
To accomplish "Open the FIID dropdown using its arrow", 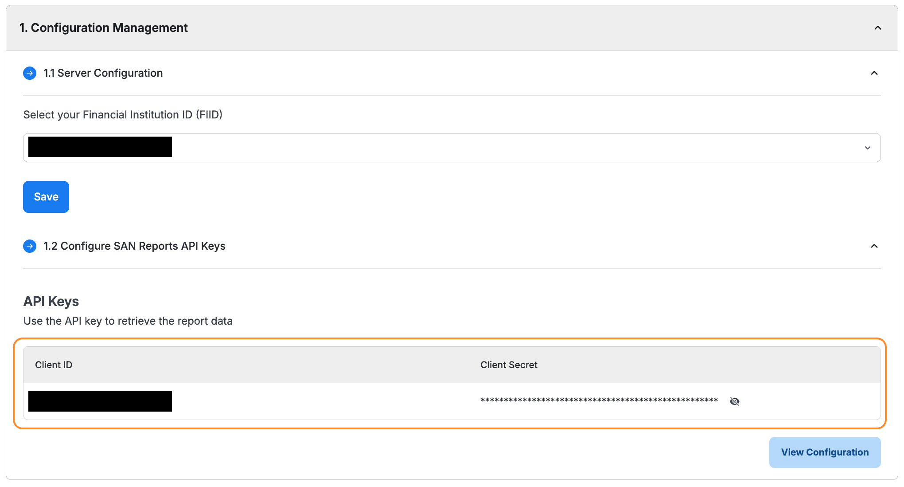I will (867, 148).
